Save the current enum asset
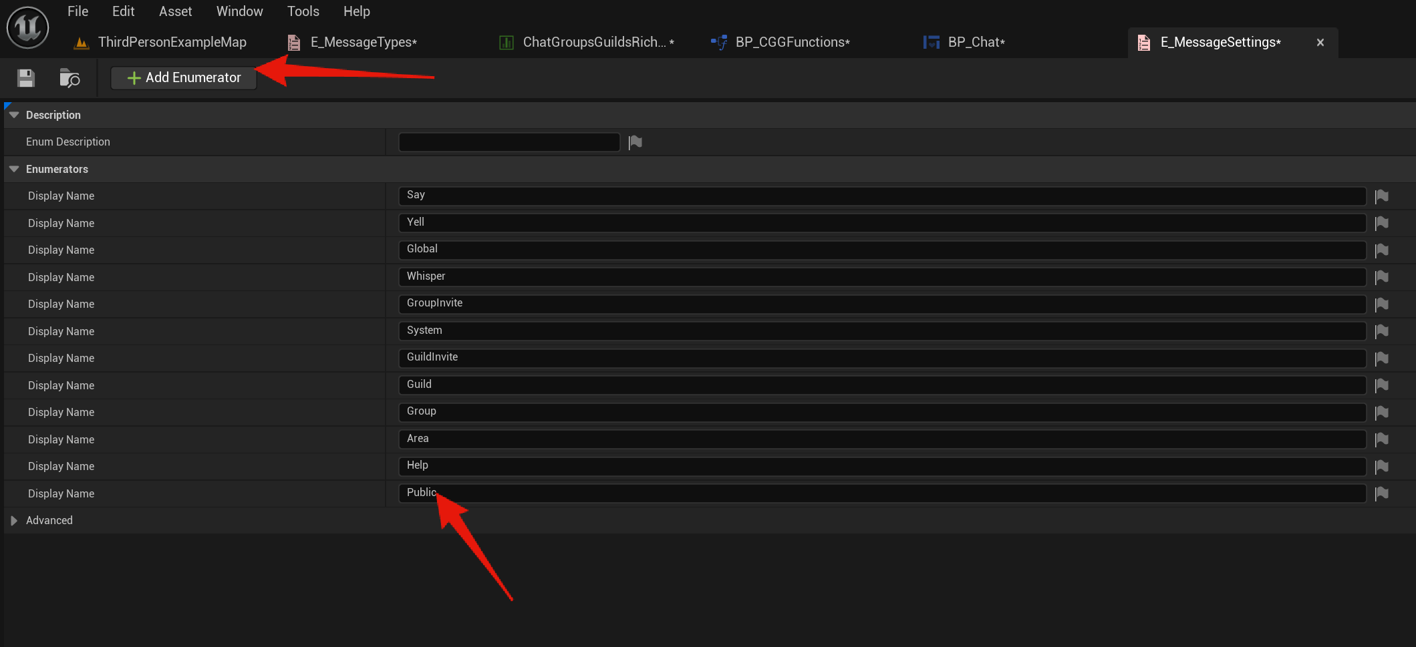Image resolution: width=1416 pixels, height=647 pixels. click(26, 78)
